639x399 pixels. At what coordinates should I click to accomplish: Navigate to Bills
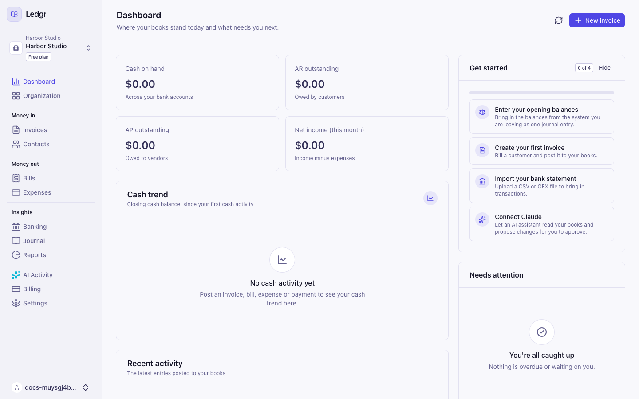coord(51,178)
